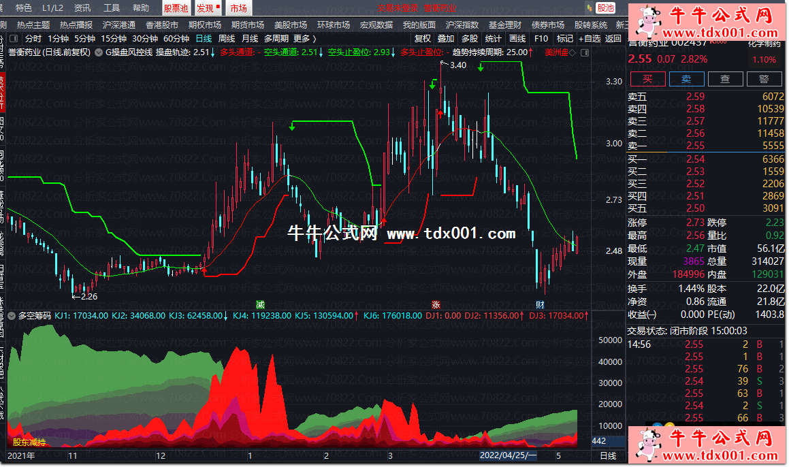Open 债券市场 section
The image size is (789, 467).
click(548, 25)
